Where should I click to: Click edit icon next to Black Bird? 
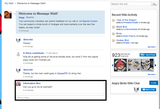[113, 27]
